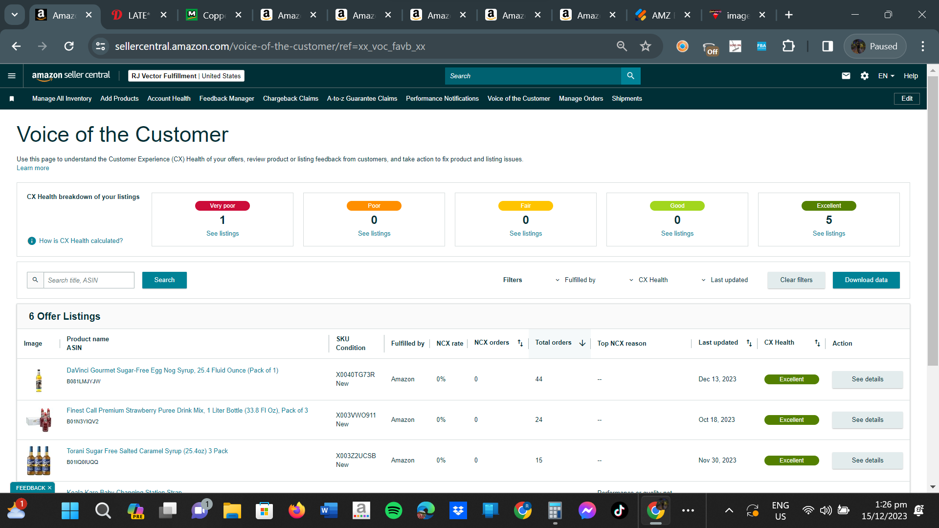939x528 pixels.
Task: Toggle the Chrome side panel
Action: pyautogui.click(x=827, y=46)
